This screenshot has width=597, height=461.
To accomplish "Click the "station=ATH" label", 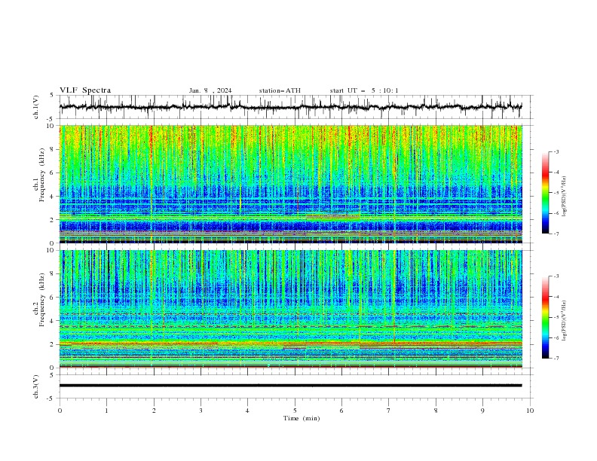I will point(280,90).
